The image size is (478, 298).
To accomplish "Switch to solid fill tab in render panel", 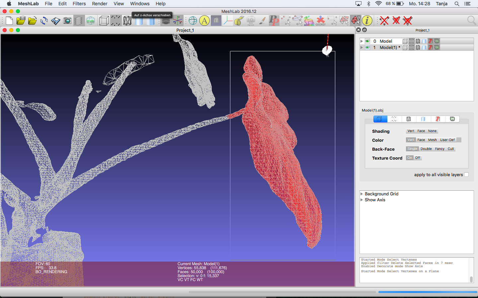I will click(423, 119).
